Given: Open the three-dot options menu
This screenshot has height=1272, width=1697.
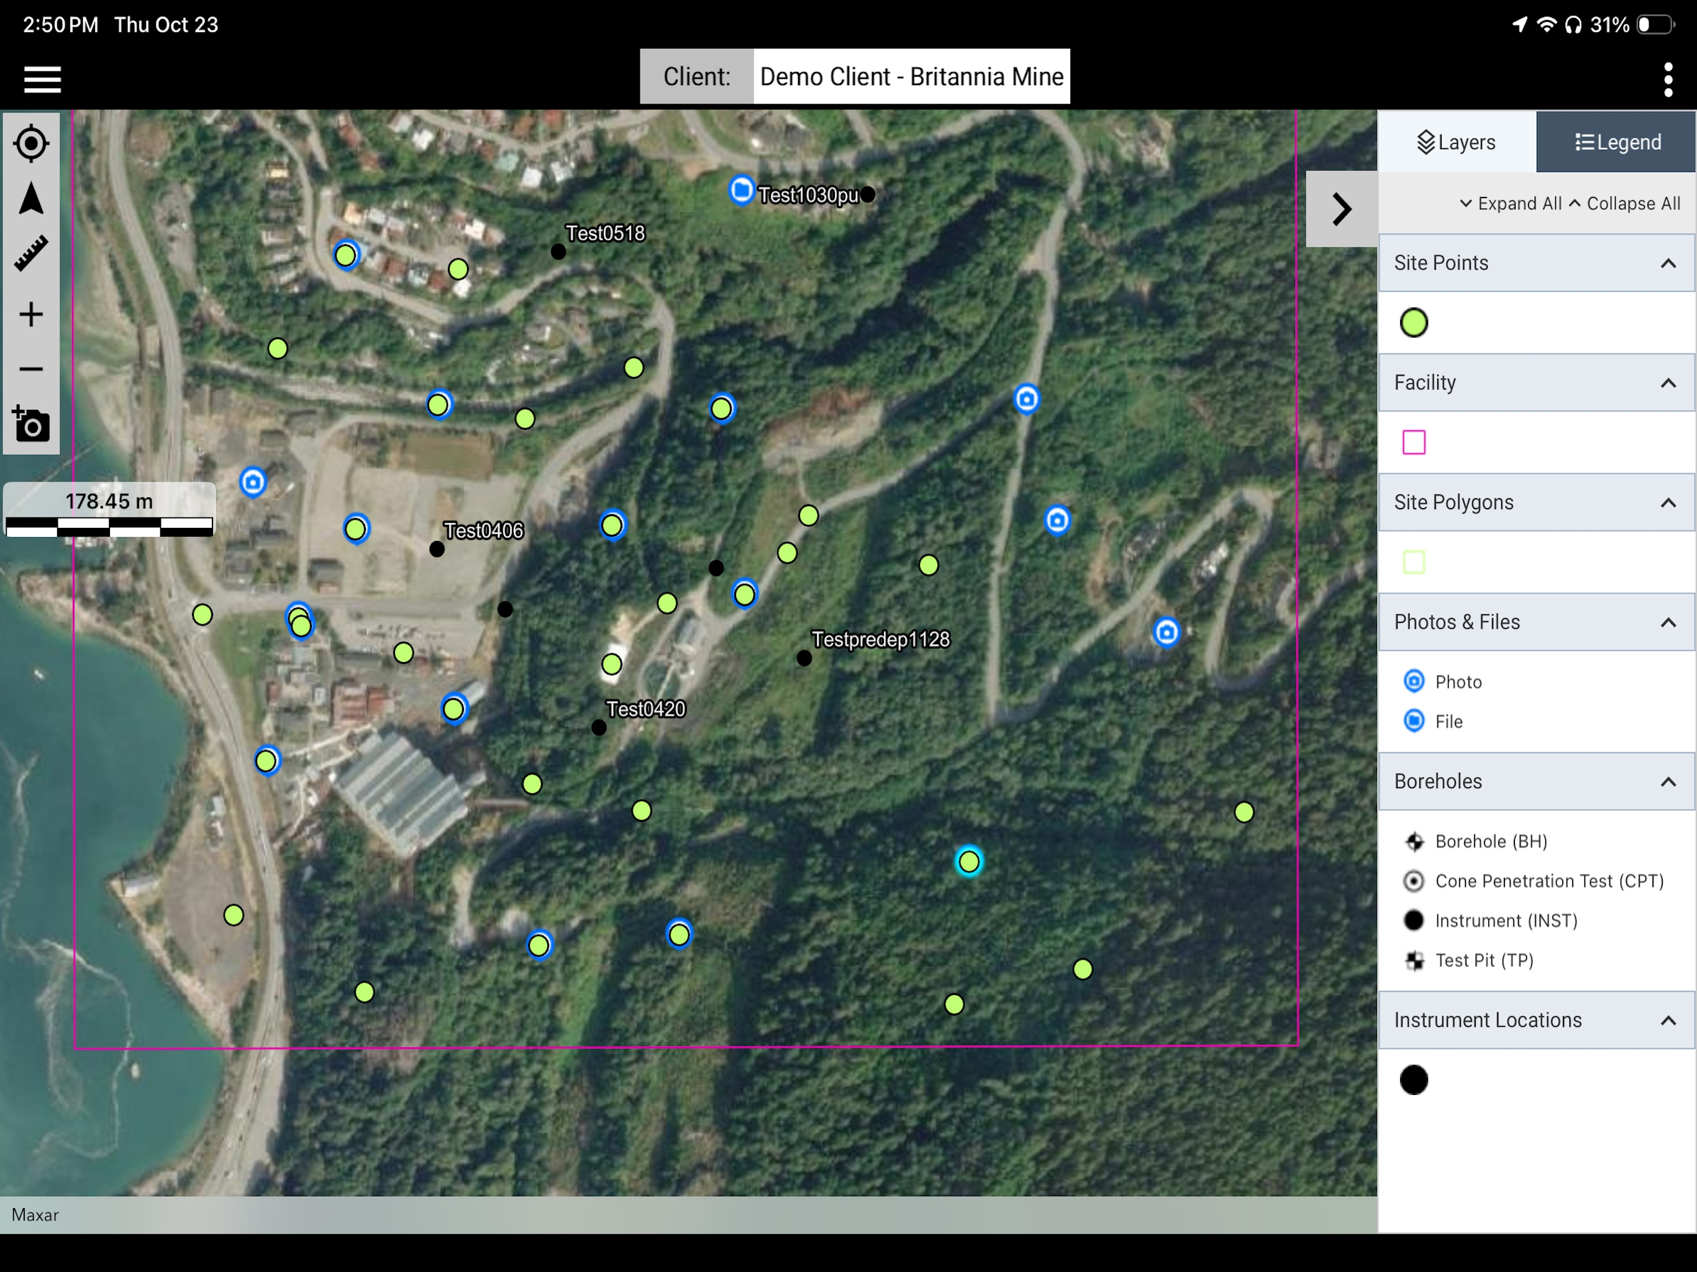Looking at the screenshot, I should coord(1668,79).
